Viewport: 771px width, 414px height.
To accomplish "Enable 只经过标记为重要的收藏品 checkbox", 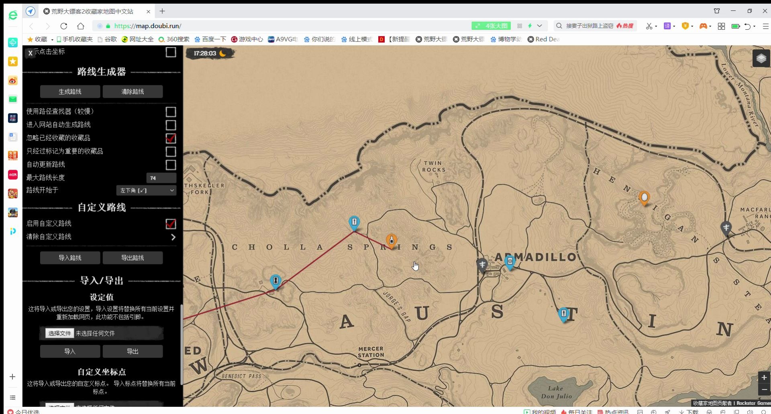I will (171, 151).
